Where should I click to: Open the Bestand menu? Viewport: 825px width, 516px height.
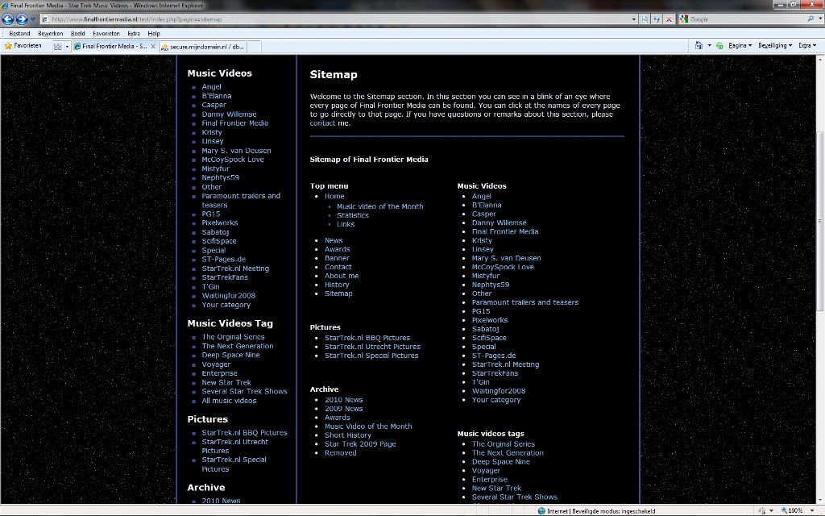coord(19,33)
